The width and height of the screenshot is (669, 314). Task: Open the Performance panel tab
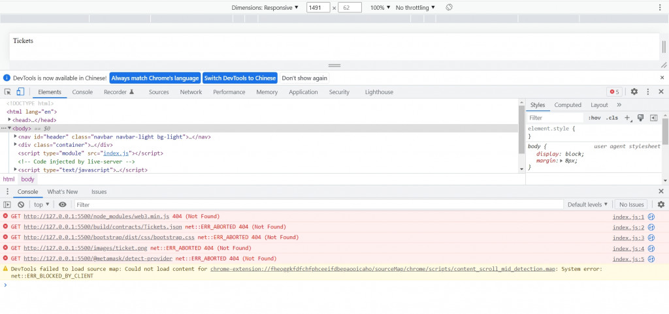pyautogui.click(x=229, y=92)
